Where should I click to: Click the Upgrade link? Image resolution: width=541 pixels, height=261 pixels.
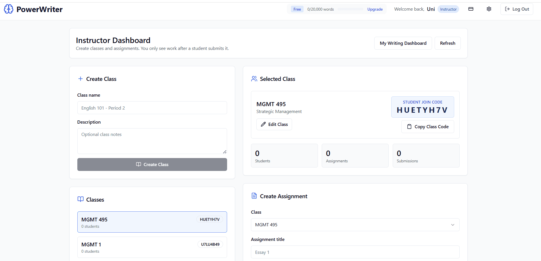375,9
